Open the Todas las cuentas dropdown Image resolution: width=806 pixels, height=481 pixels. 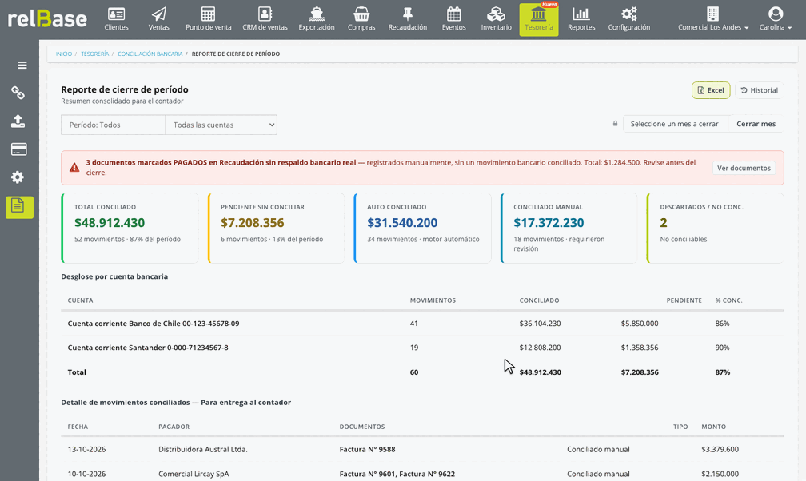tap(221, 125)
